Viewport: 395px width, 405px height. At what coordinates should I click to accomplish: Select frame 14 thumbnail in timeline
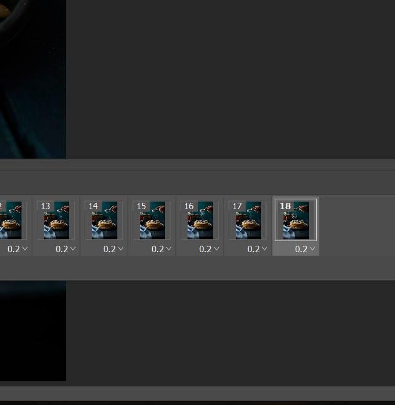point(104,220)
